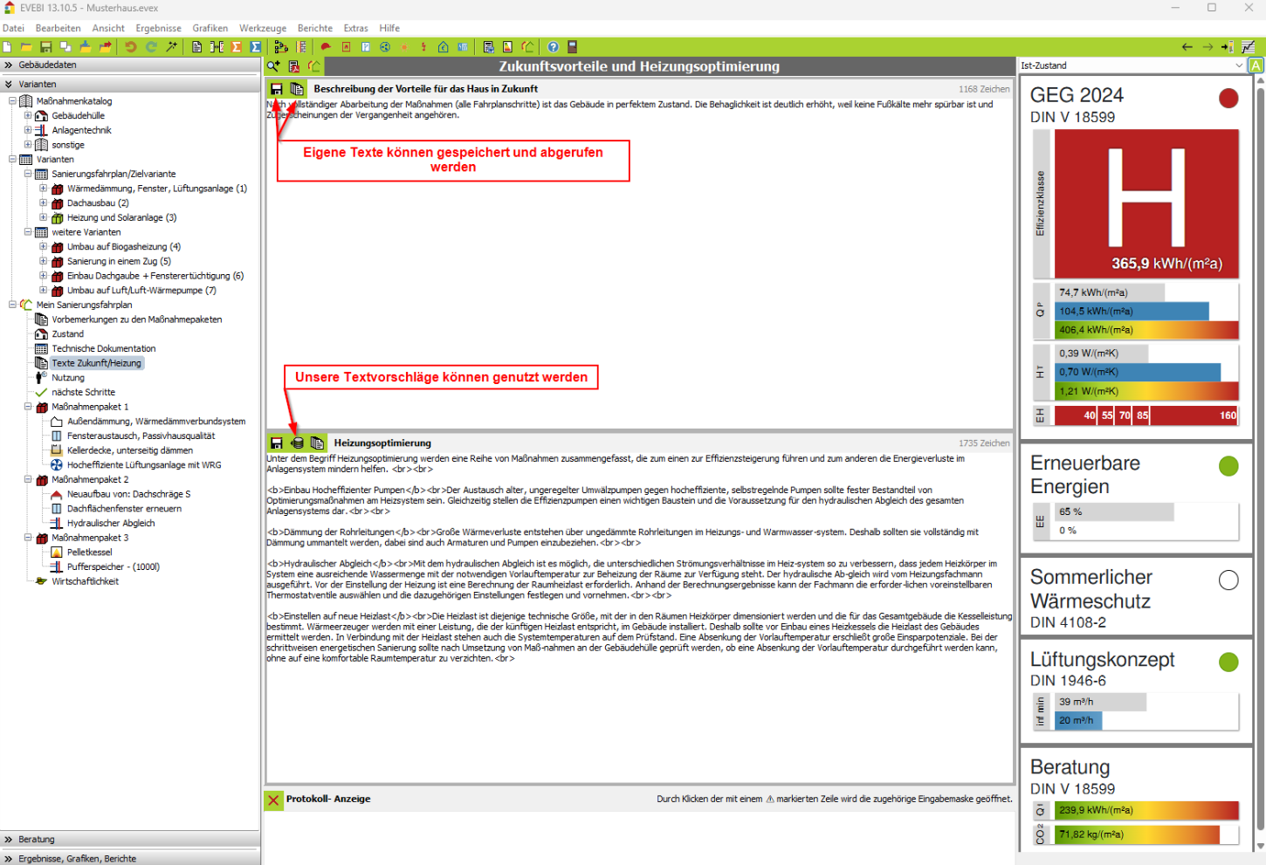Expand the Gebäudehülle tree node
Image resolution: width=1266 pixels, height=865 pixels.
coord(28,115)
